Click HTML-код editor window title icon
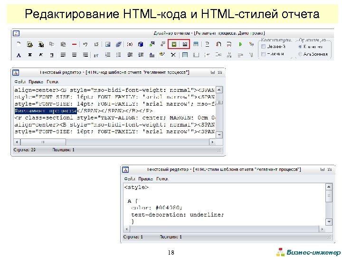 [16, 72]
